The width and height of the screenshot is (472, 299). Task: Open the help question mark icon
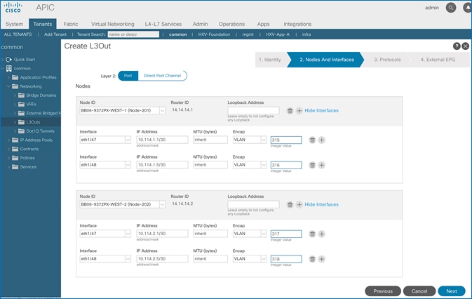pos(457,46)
